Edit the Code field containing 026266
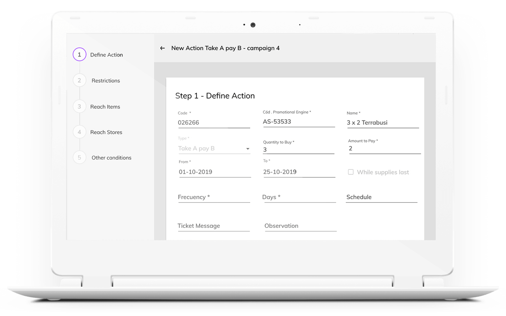 pyautogui.click(x=214, y=123)
